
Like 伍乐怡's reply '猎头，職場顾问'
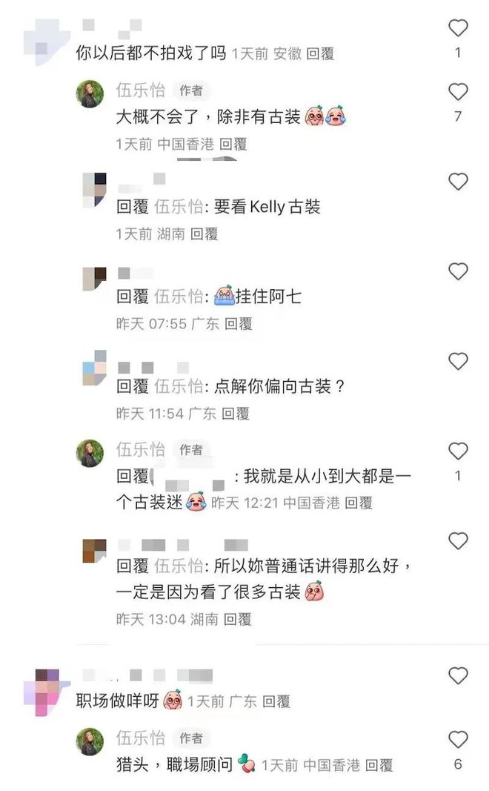click(458, 740)
